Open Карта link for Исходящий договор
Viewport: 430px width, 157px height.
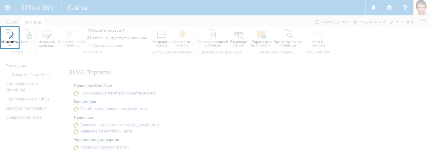(x=122, y=147)
